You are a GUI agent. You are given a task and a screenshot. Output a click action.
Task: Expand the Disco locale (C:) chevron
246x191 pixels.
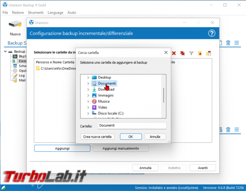pos(88,113)
